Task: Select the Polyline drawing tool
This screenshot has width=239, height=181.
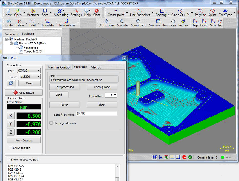Action: tap(200, 13)
